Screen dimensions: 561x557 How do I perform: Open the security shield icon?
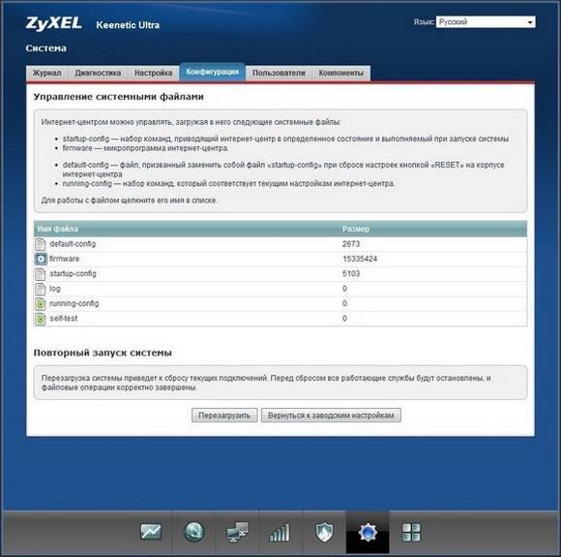pos(324,532)
